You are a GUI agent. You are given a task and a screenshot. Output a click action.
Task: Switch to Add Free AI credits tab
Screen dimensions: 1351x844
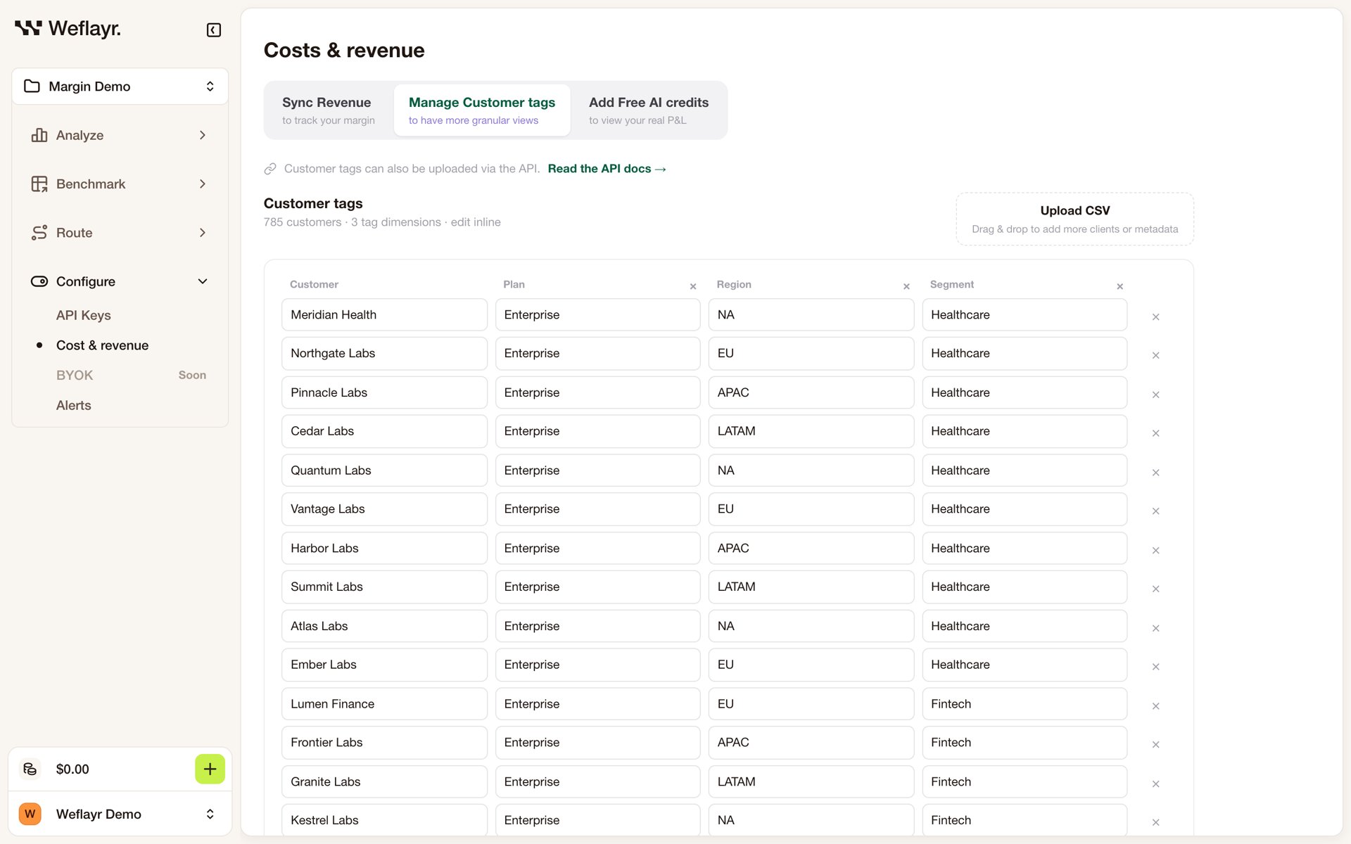click(648, 110)
